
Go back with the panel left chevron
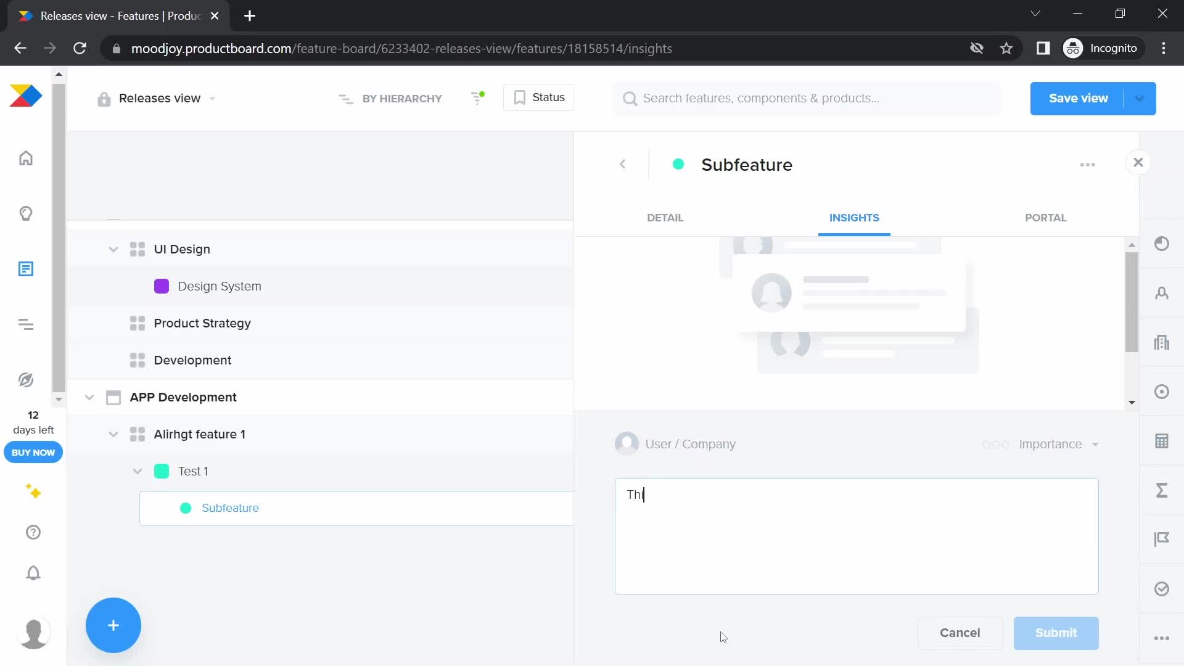[623, 164]
